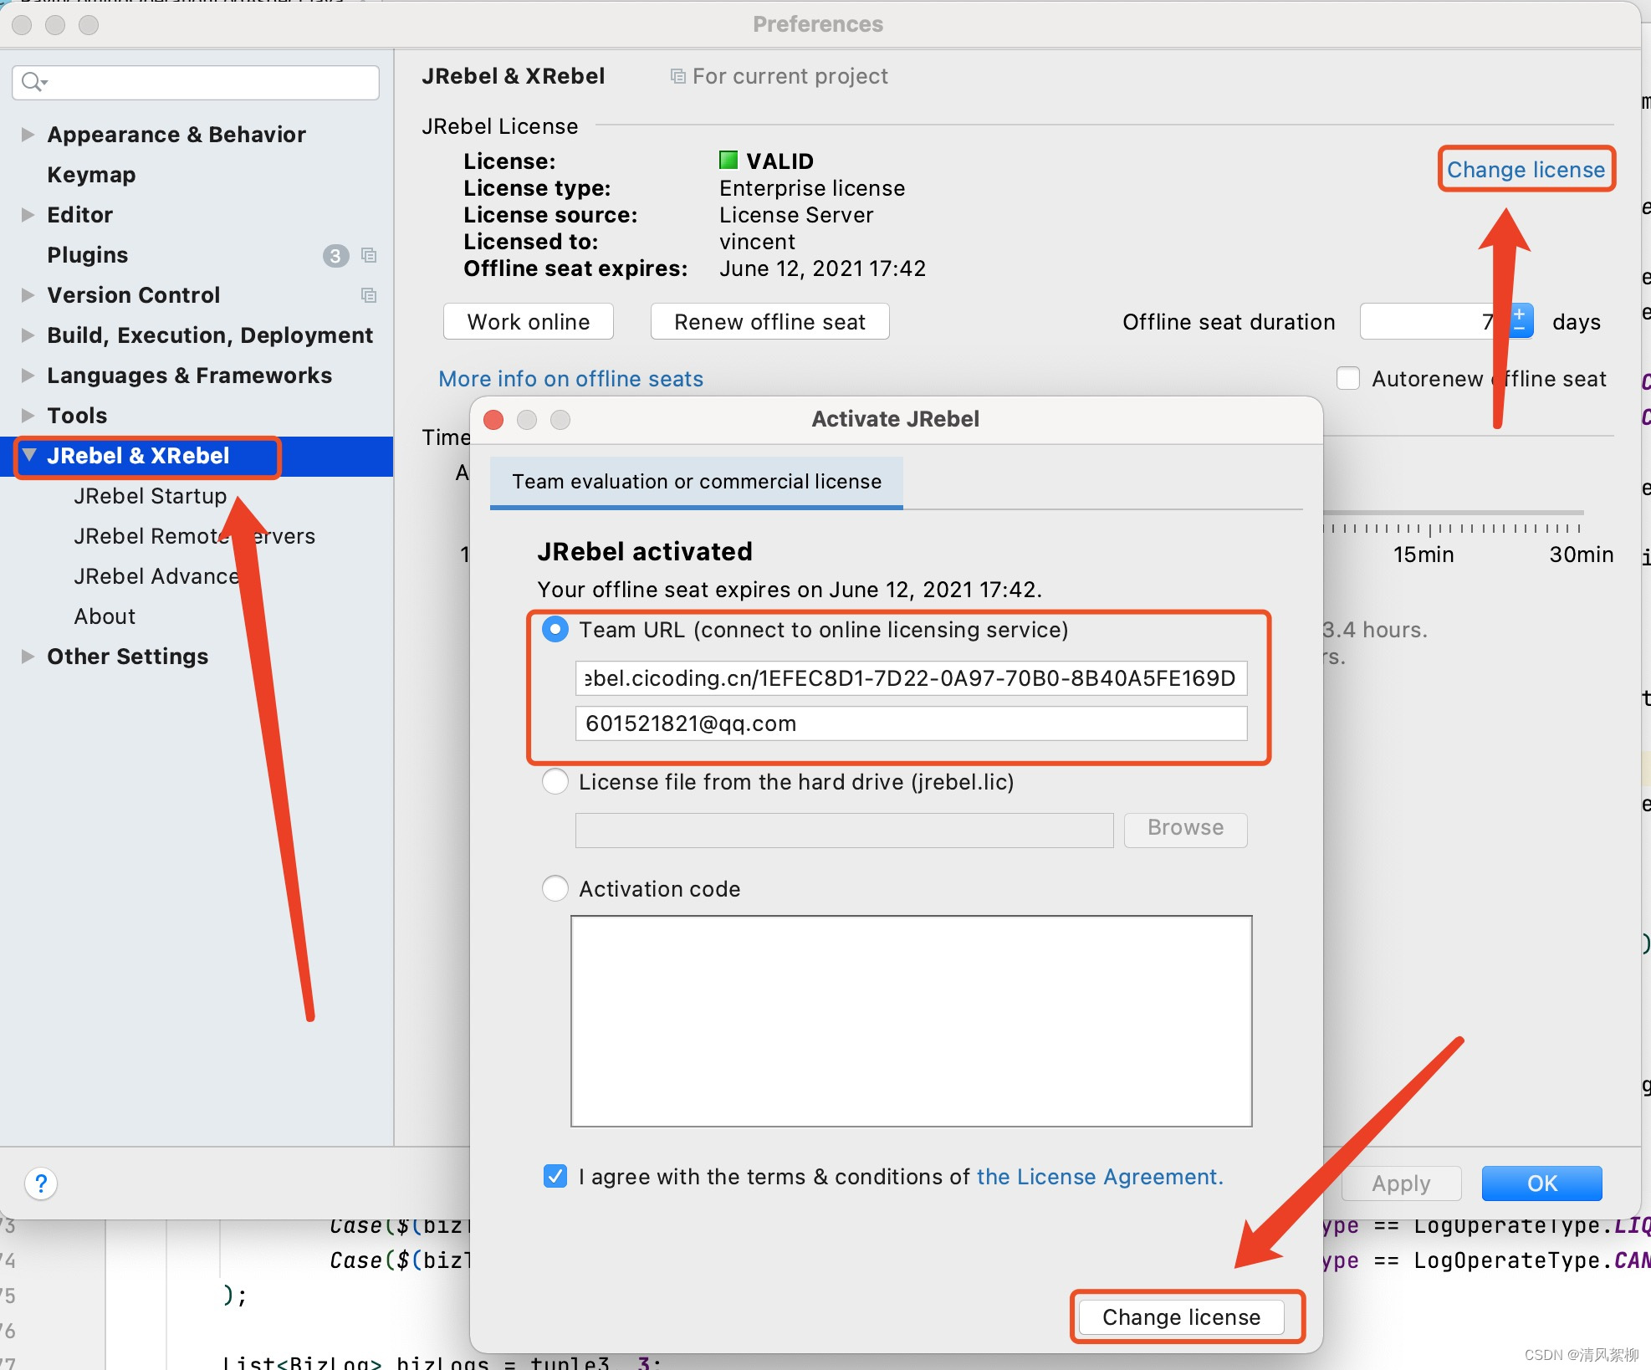Viewport: 1651px width, 1370px height.
Task: Close the Activate JRebel dialog
Action: 493,419
